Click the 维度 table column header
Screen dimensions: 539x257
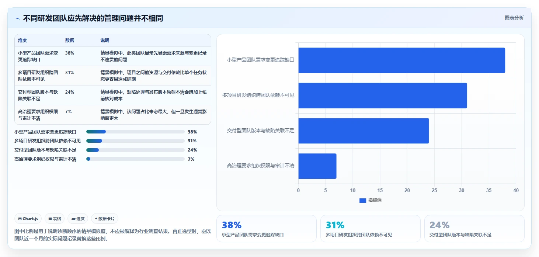[22, 41]
